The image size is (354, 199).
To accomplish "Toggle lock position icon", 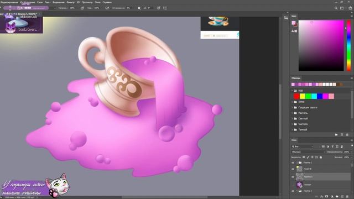I will 312,157.
